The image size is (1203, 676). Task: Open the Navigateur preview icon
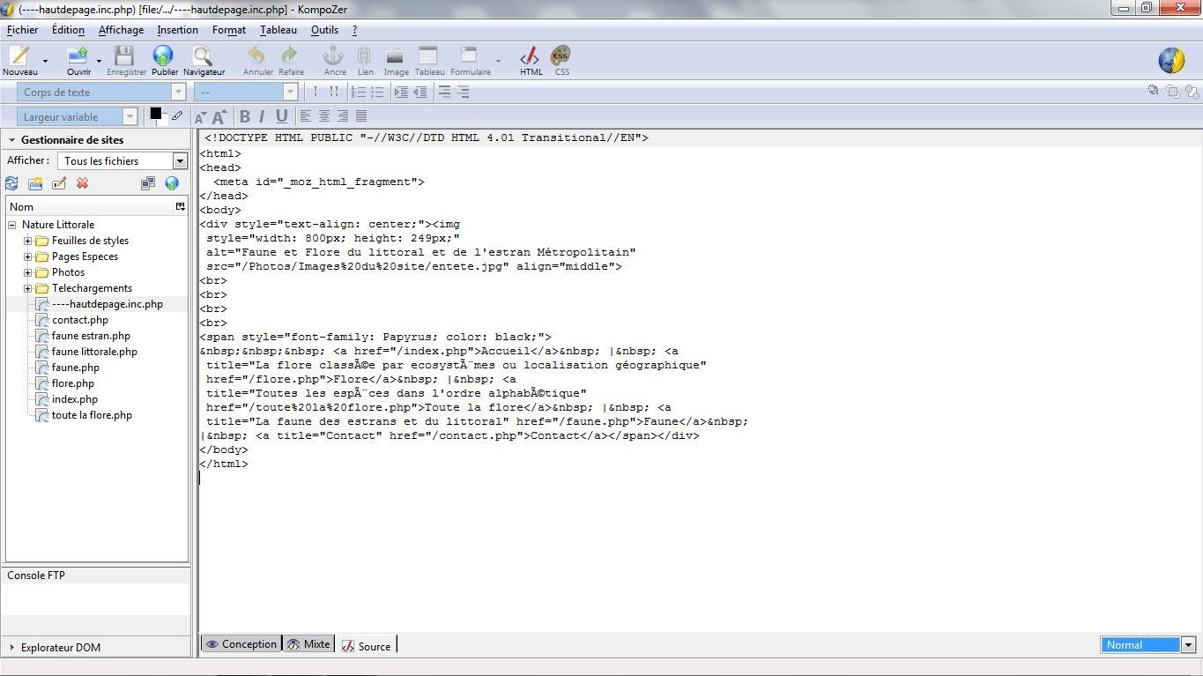pyautogui.click(x=203, y=56)
